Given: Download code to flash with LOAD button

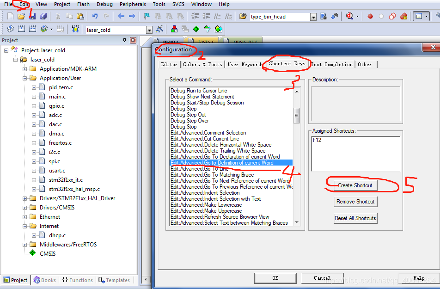Looking at the screenshot, I should 75,28.
